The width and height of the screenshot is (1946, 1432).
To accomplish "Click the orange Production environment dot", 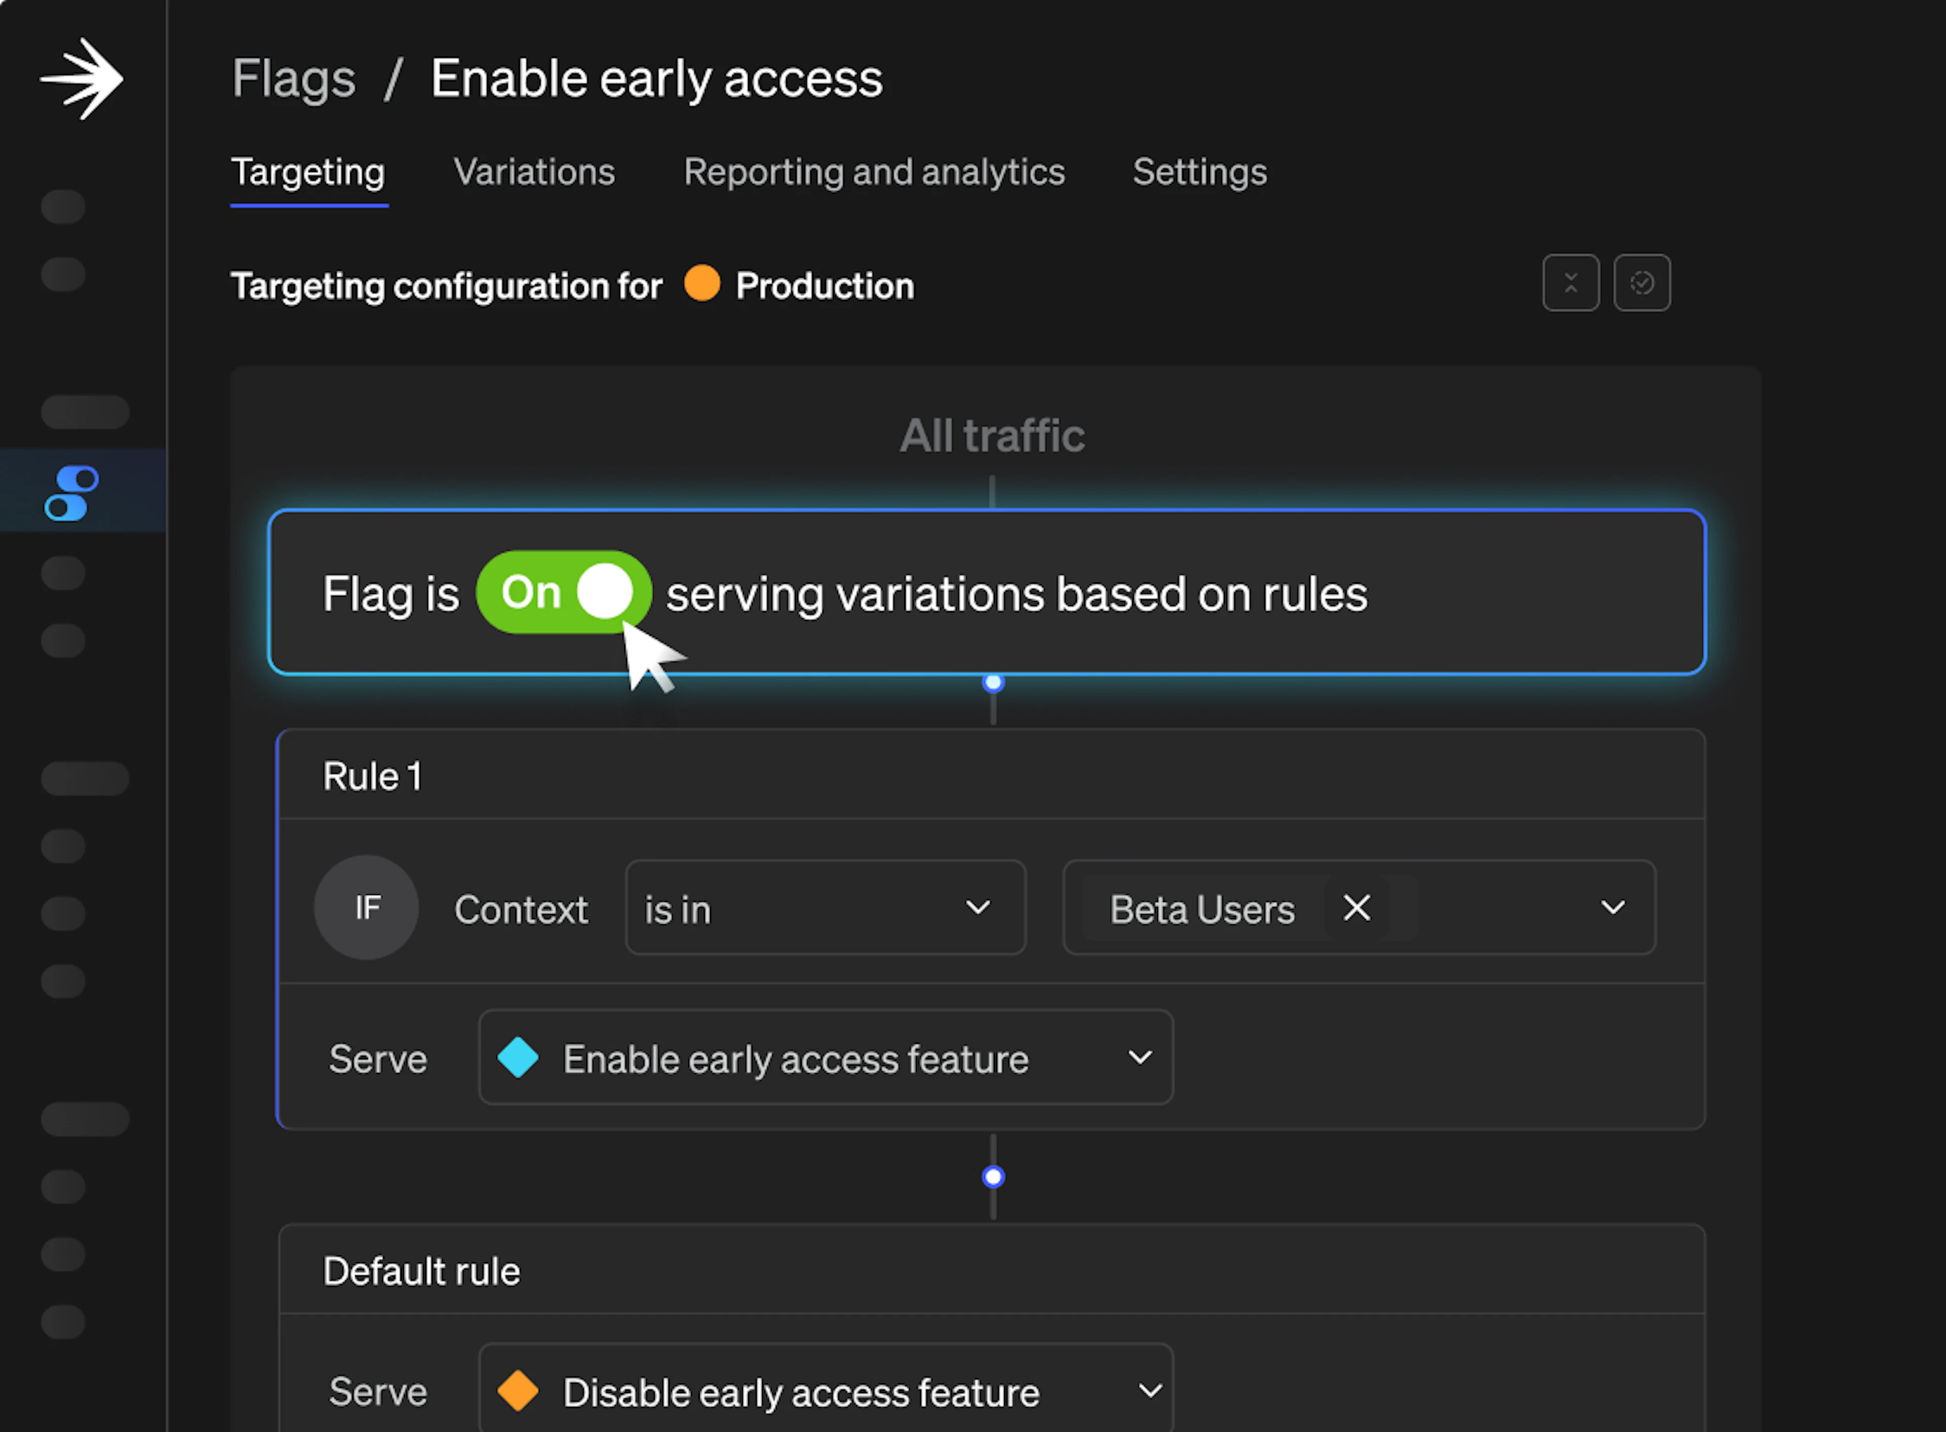I will 702,284.
